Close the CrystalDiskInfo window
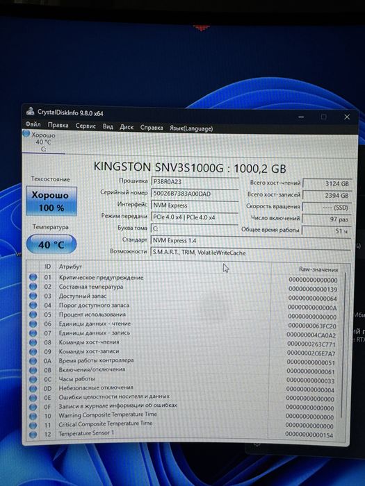The height and width of the screenshot is (486, 365). 347,117
